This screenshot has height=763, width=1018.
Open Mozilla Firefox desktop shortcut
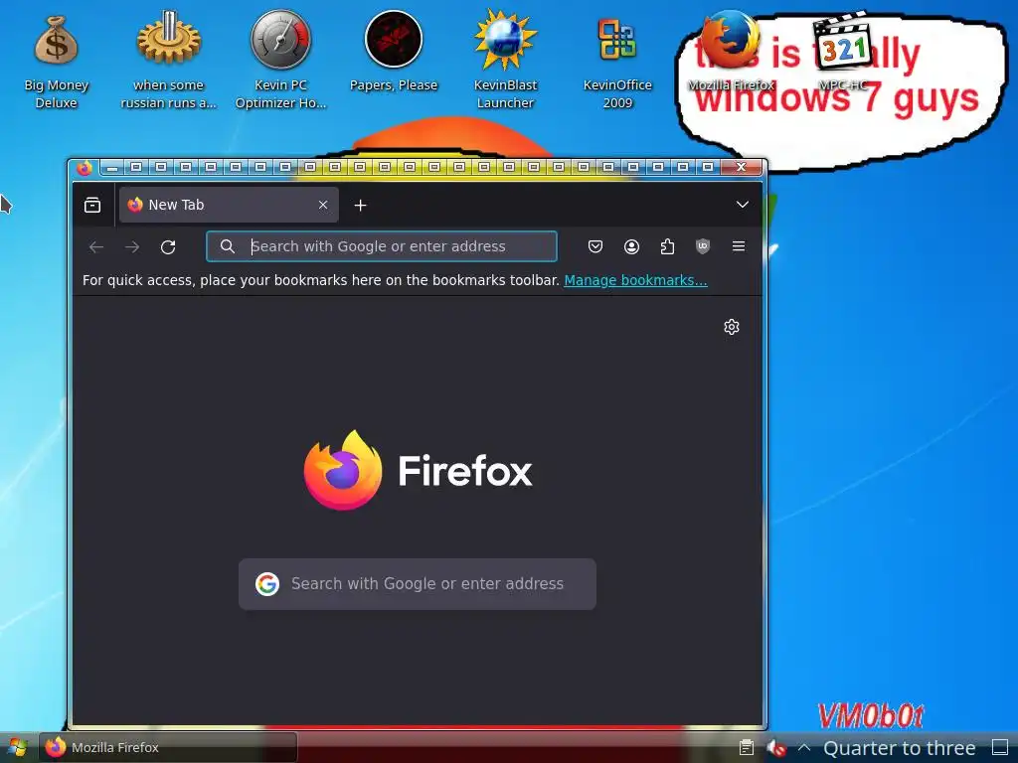click(x=731, y=52)
